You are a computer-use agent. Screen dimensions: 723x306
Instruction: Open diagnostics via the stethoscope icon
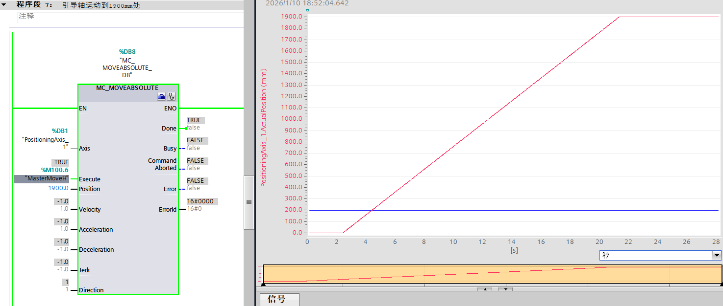point(172,96)
